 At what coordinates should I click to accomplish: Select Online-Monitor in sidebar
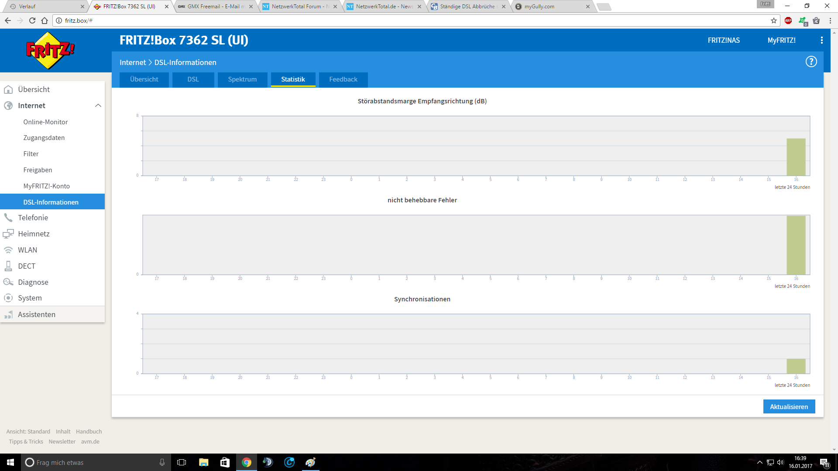pyautogui.click(x=45, y=122)
